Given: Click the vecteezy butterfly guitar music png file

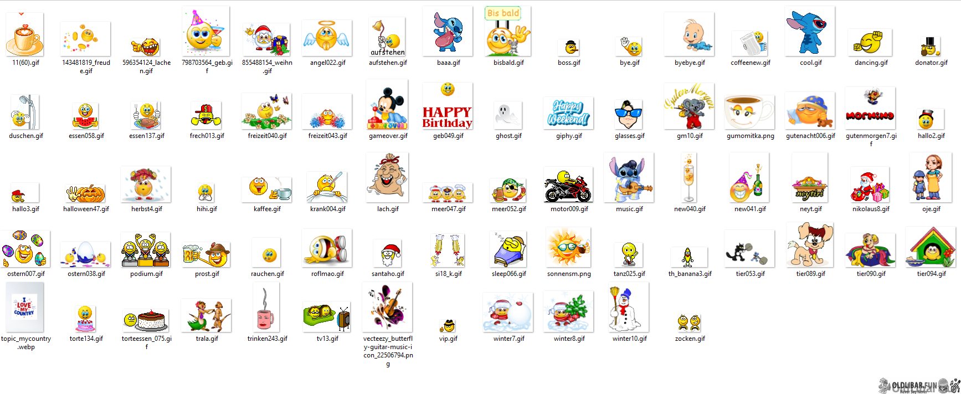Looking at the screenshot, I should coord(388,308).
